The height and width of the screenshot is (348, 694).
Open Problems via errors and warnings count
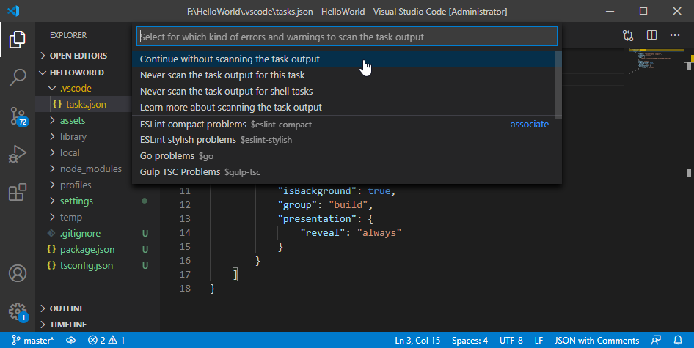(x=106, y=340)
